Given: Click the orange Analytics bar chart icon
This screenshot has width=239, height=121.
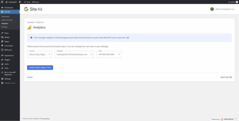Looking at the screenshot, I should coord(29,28).
